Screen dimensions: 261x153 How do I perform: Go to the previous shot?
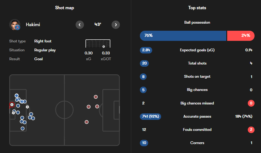(x=80, y=25)
